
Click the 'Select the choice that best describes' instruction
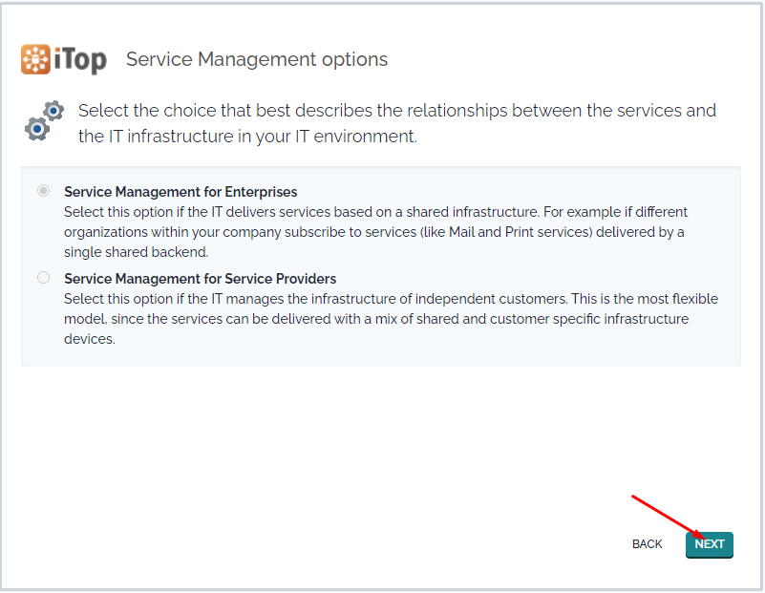coord(397,123)
